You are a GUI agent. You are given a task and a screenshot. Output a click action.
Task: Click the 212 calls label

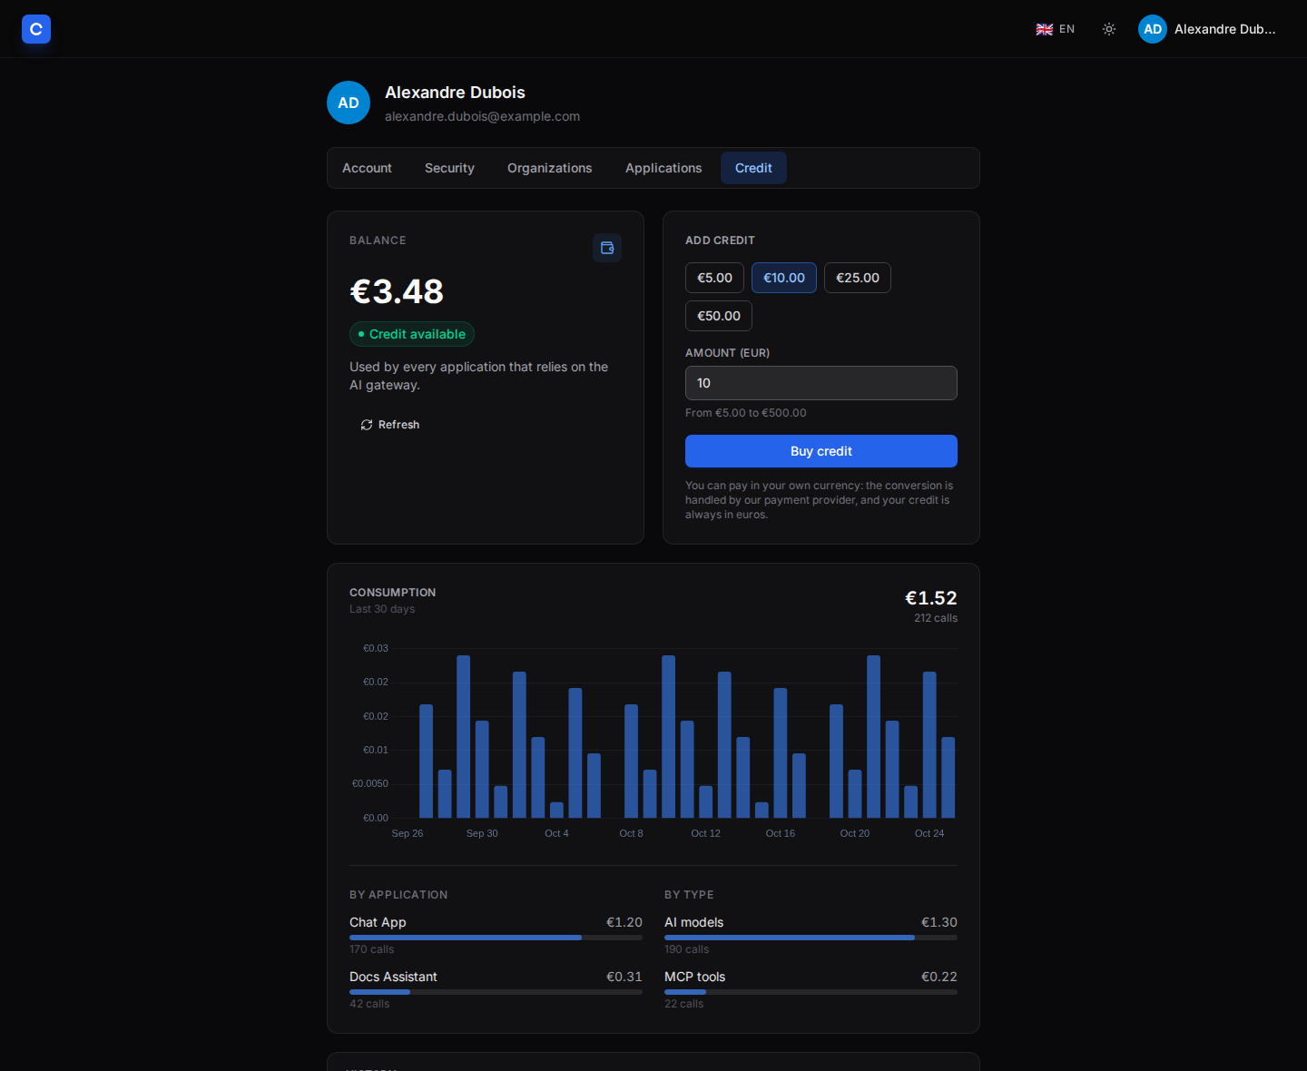coord(936,618)
